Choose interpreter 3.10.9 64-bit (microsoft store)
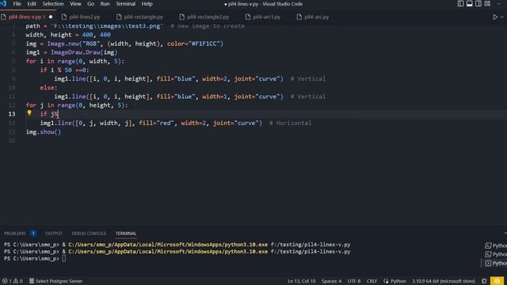Screen dimensions: 507x285 (x=444, y=281)
